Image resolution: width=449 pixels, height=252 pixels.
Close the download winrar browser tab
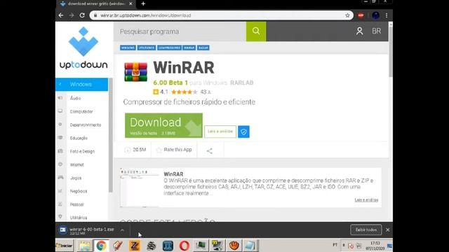tap(130, 3)
